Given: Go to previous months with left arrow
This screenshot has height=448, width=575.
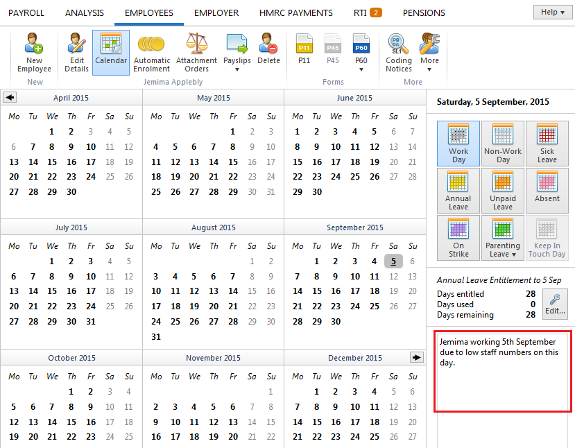Looking at the screenshot, I should [10, 98].
